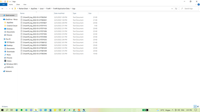Navigate to FiveM Application Data breadcrumb

(61, 9)
